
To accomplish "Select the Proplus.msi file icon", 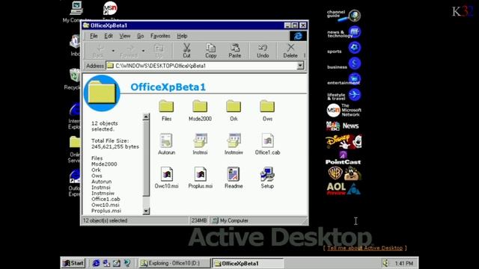I will pyautogui.click(x=200, y=174).
